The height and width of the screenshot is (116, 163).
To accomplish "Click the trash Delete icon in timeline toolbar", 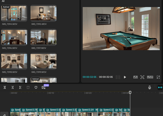I will click(x=28, y=87).
